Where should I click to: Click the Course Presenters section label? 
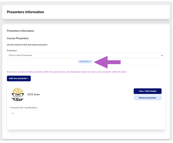(x=18, y=38)
